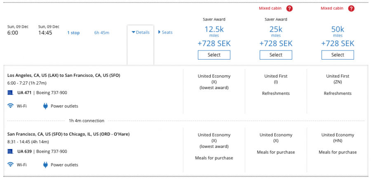Click the LAX to SFO route heading

click(x=64, y=76)
